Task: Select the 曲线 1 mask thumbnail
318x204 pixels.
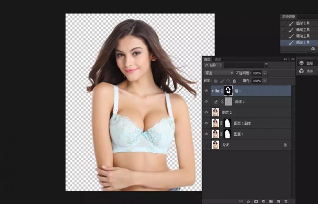Action: coord(229,102)
